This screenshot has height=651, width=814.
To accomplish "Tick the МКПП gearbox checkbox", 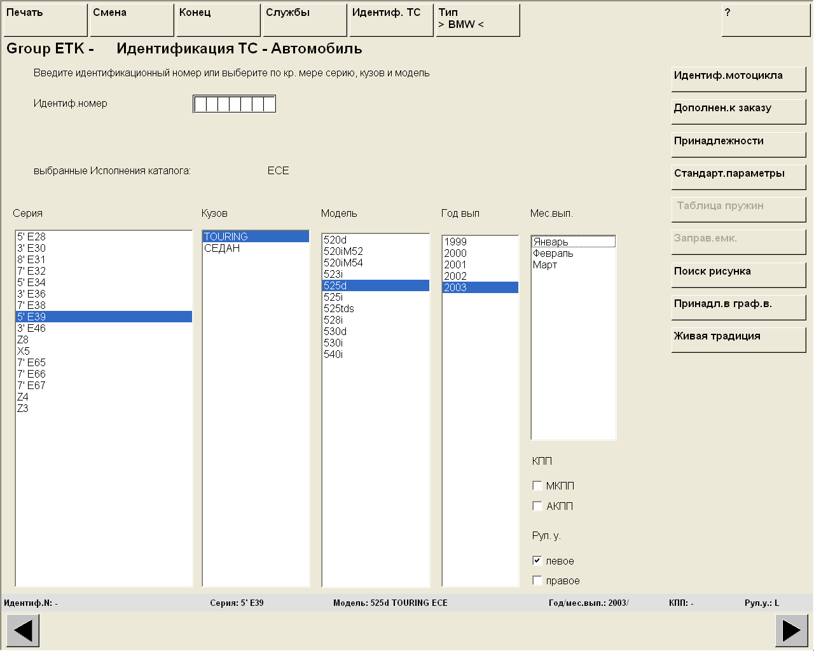I will (x=537, y=486).
